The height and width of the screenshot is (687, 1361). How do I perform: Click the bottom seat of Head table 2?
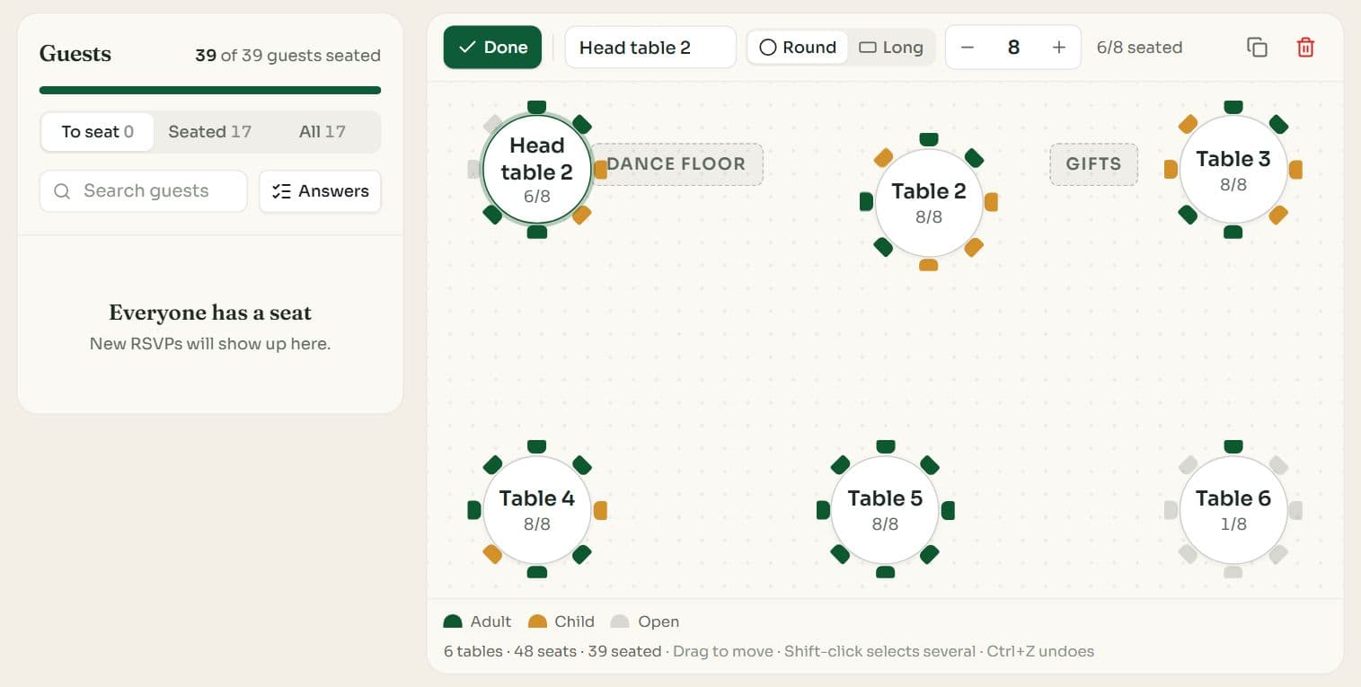point(537,233)
